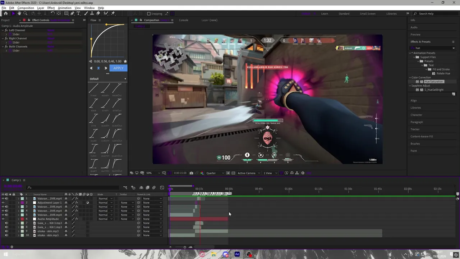Select the Pen tool
Screen dimensions: 460x259
[x=73, y=13]
